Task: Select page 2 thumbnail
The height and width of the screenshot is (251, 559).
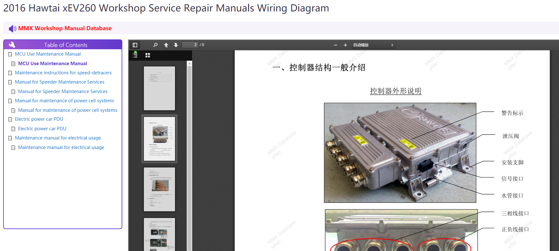Action: click(159, 139)
